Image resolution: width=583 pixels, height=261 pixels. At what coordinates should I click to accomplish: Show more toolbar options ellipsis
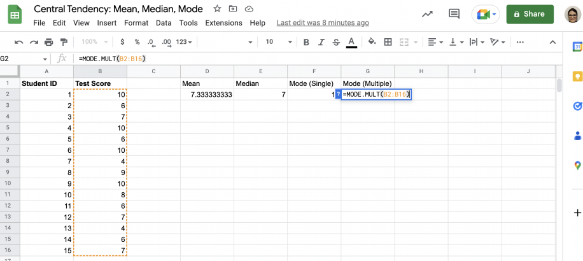[x=520, y=42]
